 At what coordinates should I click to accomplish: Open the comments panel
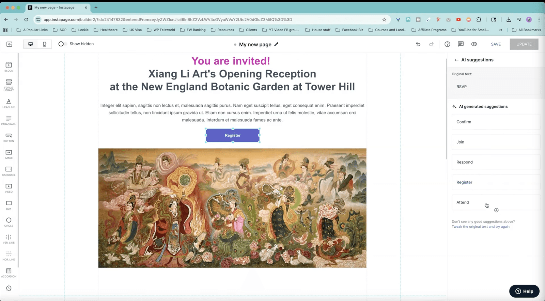click(461, 44)
